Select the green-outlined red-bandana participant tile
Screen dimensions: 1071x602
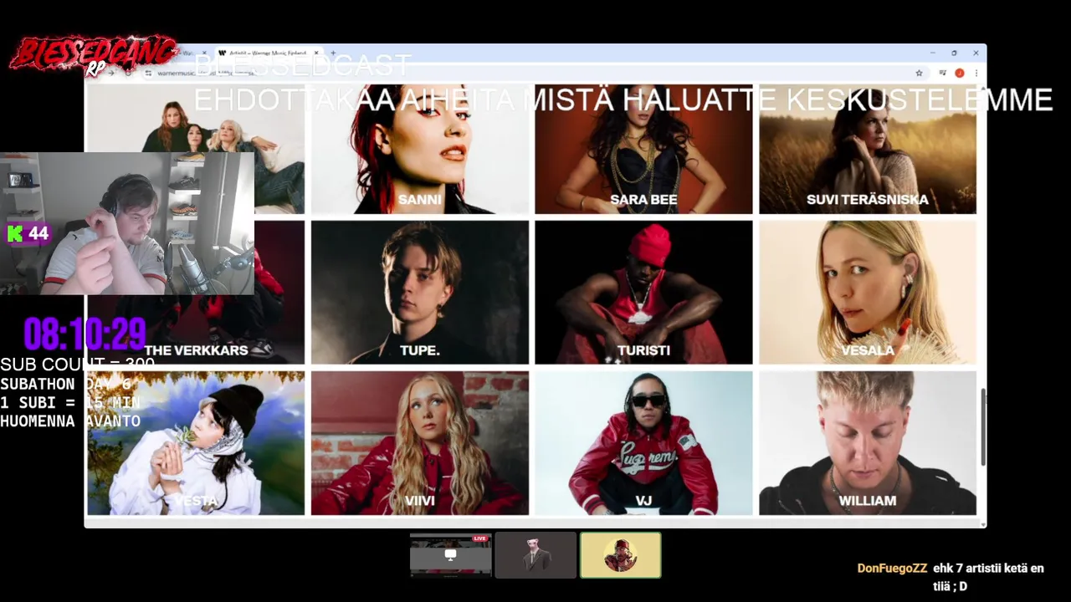point(621,554)
